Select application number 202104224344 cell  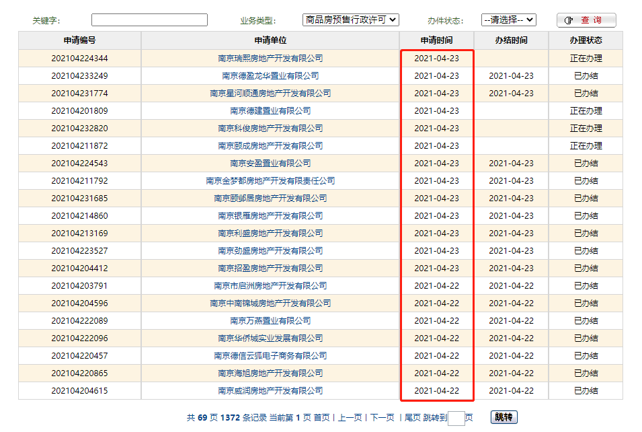[79, 59]
